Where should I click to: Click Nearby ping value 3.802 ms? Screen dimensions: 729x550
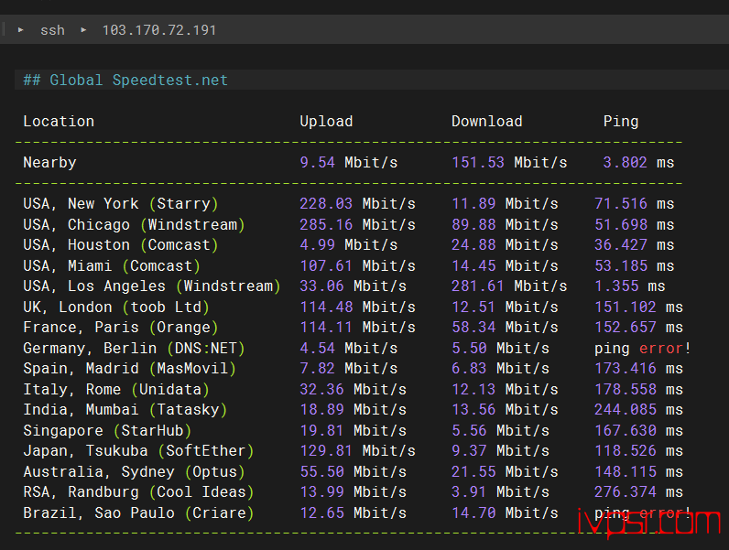tap(638, 163)
